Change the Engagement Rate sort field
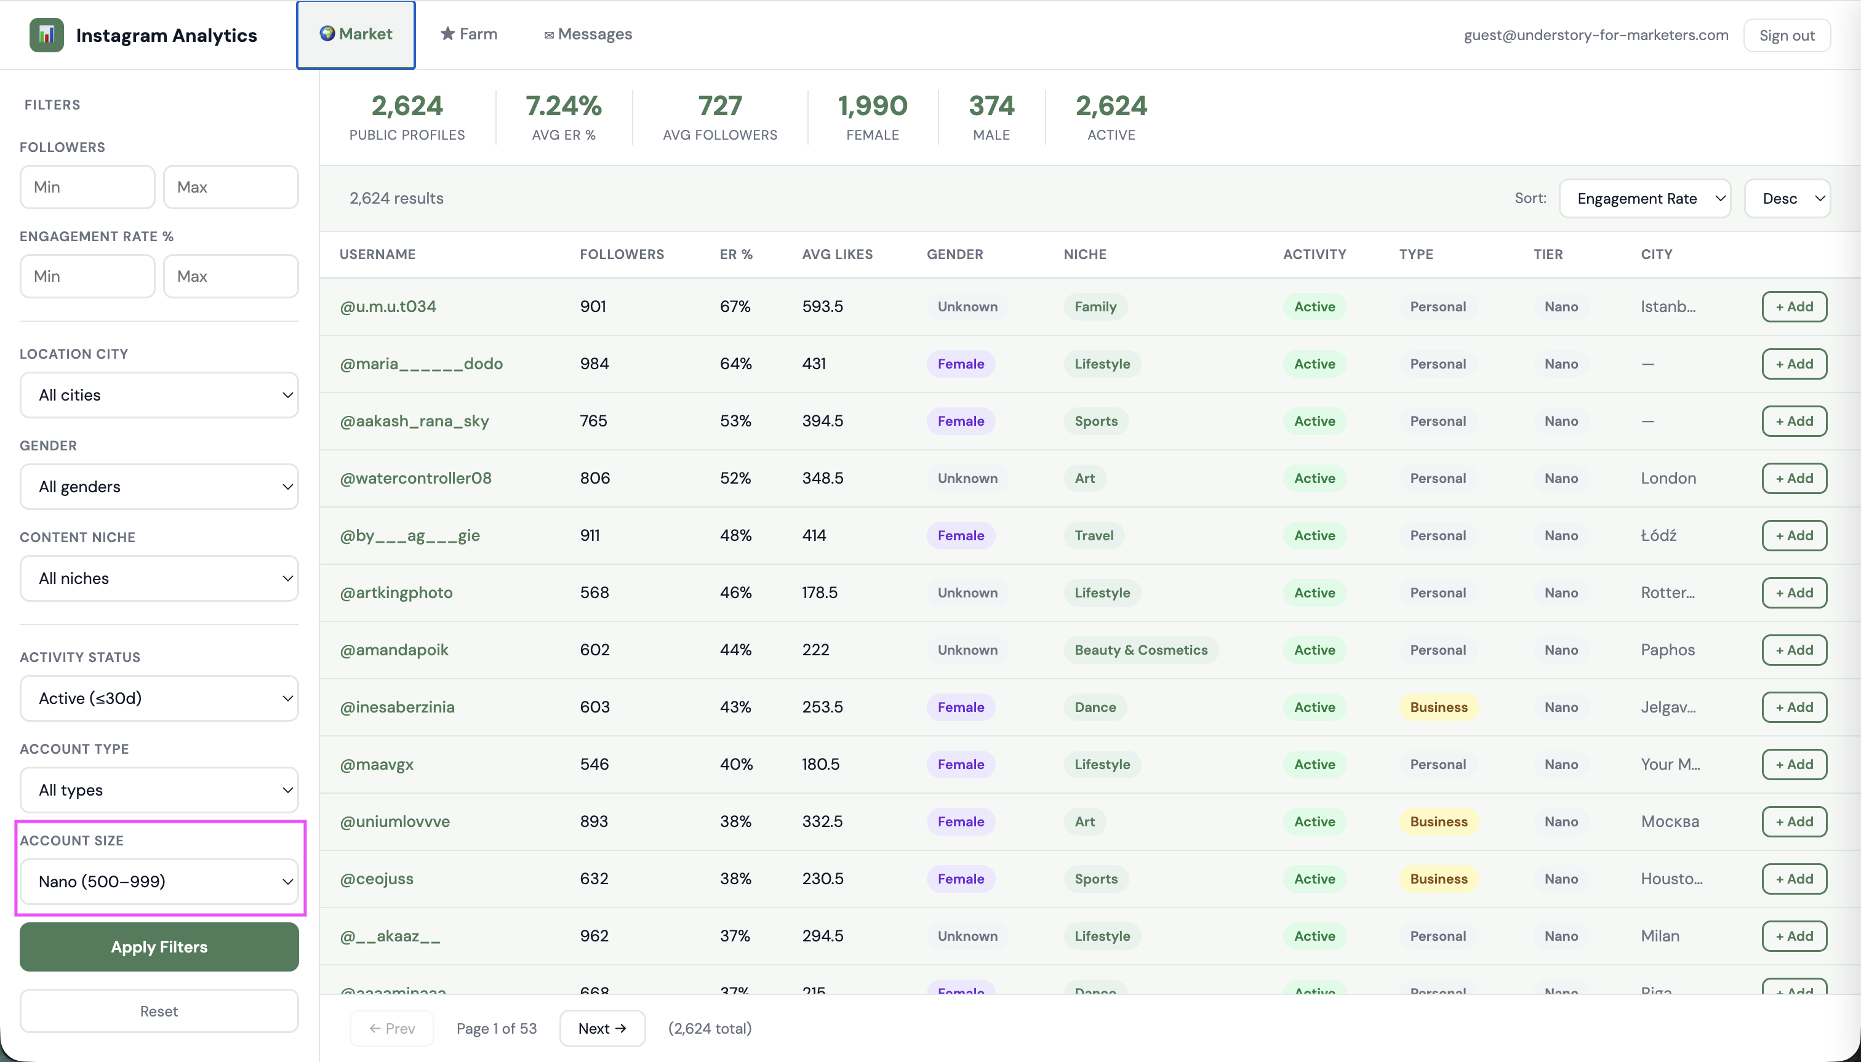Screen dimensions: 1861x1062 pos(1644,198)
